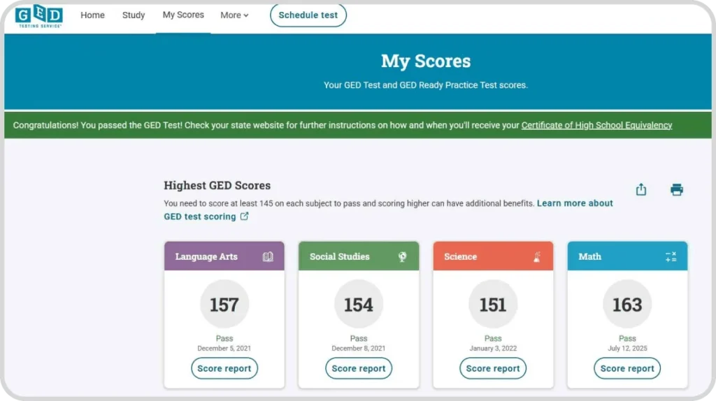The height and width of the screenshot is (401, 716).
Task: Click the external link icon after GED test scoring
Action: pos(244,217)
